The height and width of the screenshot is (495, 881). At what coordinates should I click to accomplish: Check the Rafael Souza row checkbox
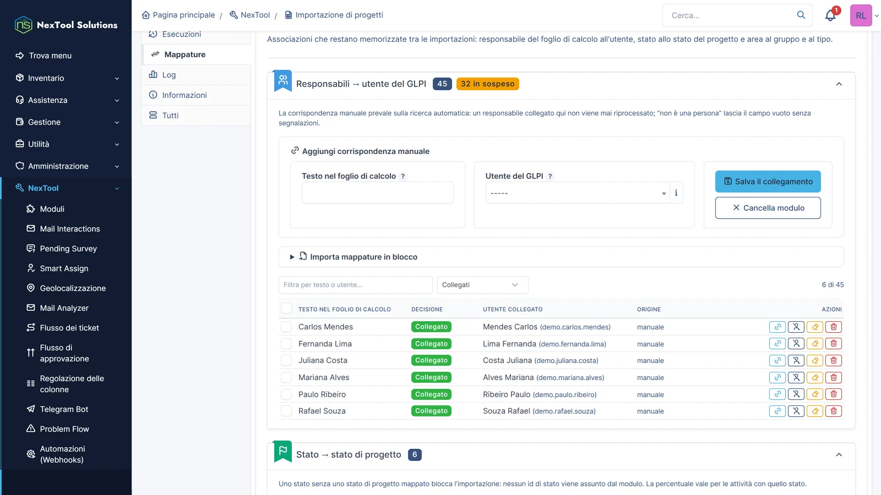click(x=286, y=411)
